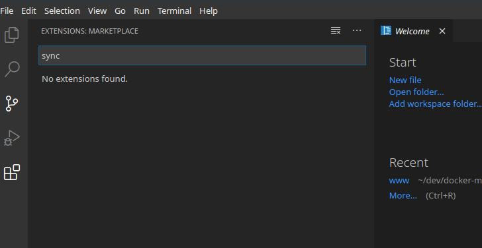Open the File menu

[7, 11]
